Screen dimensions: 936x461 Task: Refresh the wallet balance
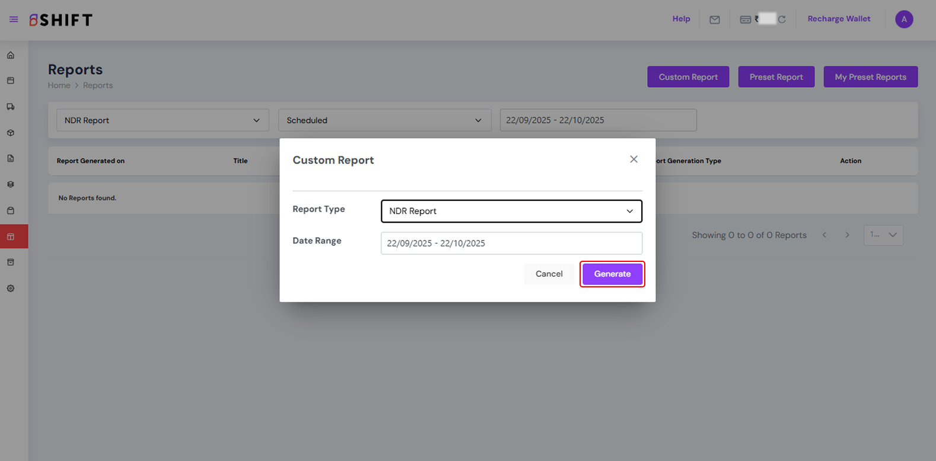pos(782,20)
